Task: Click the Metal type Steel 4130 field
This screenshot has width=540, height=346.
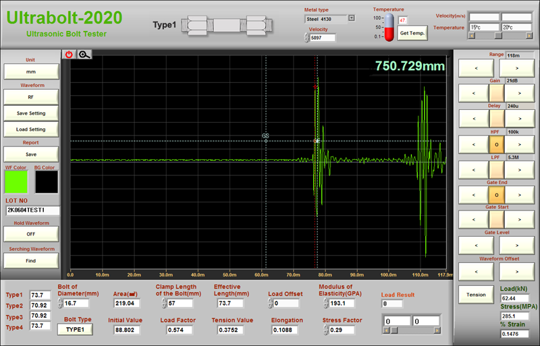Action: pyautogui.click(x=326, y=20)
